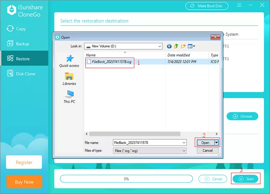Click the Disk Clone drive icon
270x194 pixels.
pyautogui.click(x=10, y=73)
